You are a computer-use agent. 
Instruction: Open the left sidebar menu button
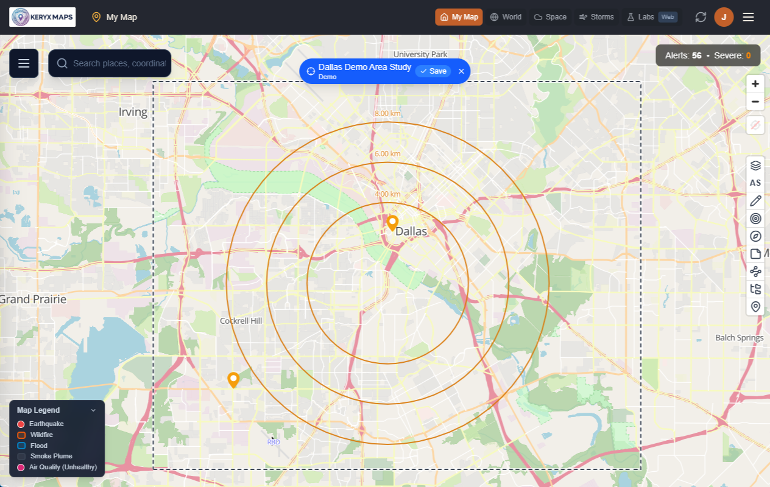24,63
